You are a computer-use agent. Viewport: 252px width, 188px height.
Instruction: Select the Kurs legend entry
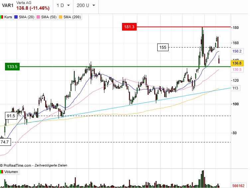tap(6, 17)
